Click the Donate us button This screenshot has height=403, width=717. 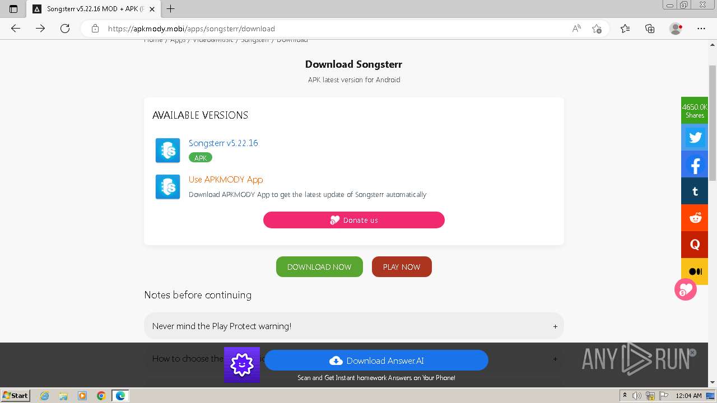354,220
